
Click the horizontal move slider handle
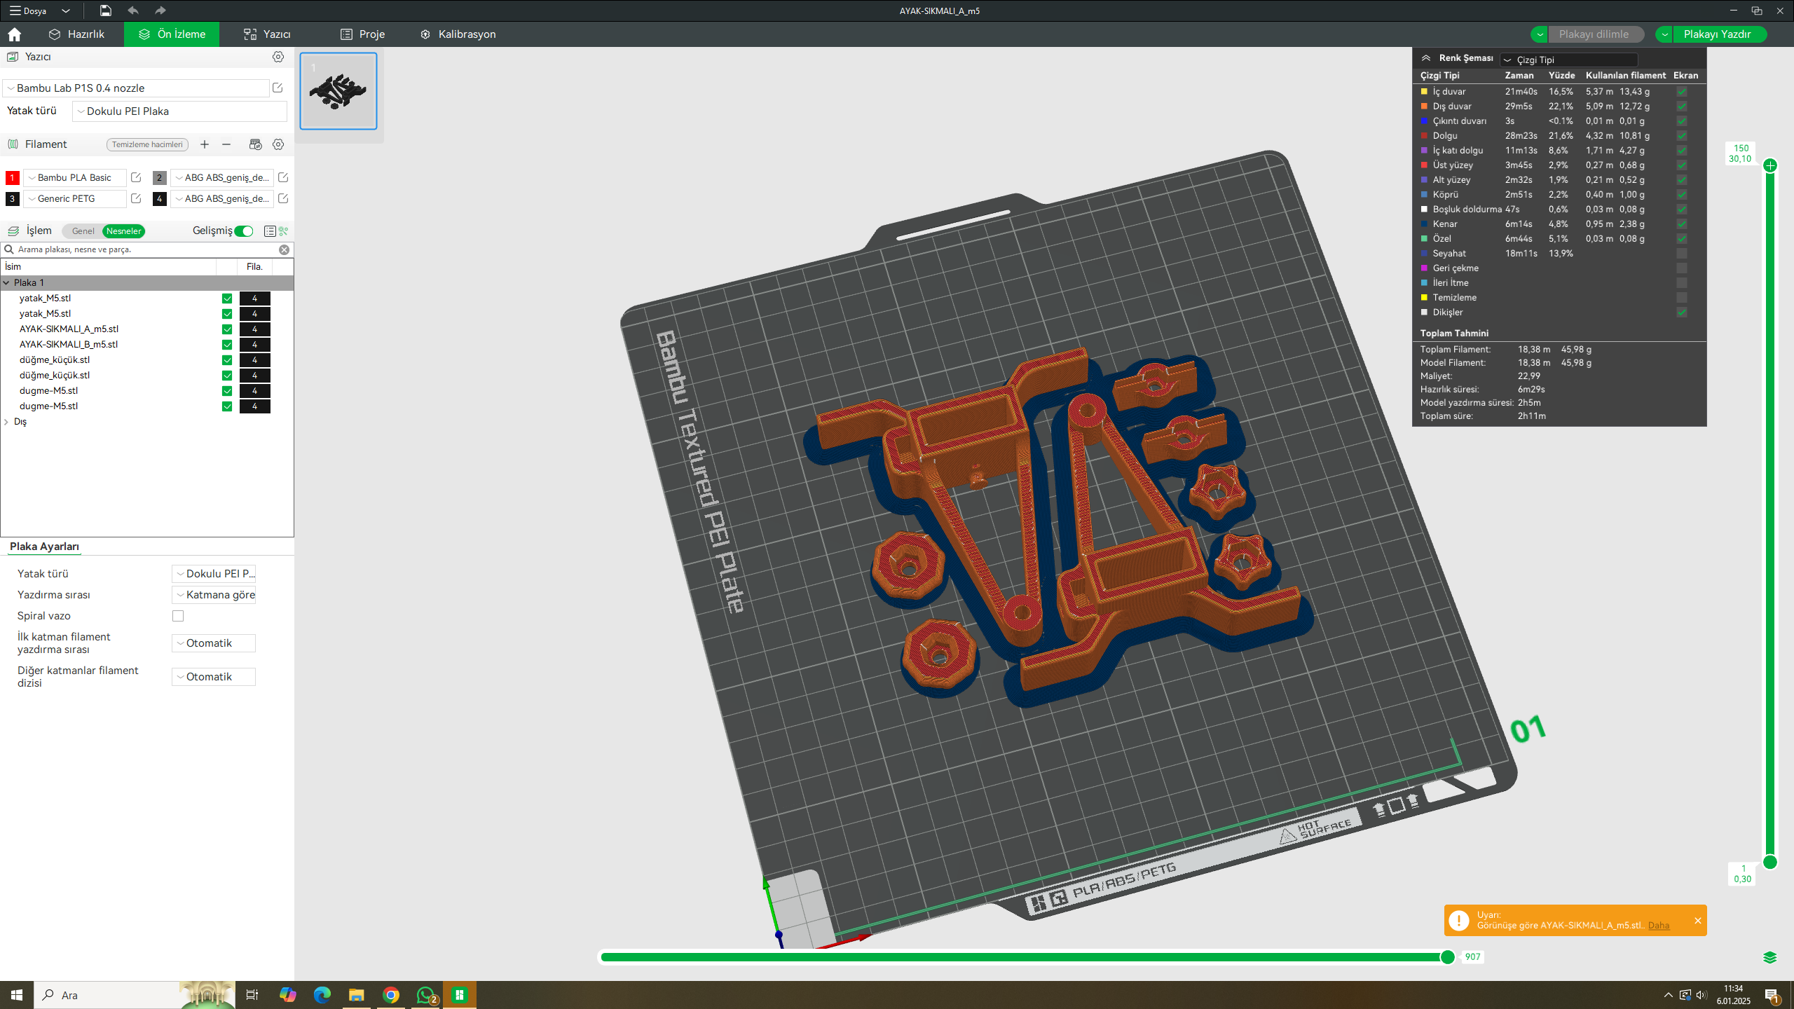(x=1447, y=957)
